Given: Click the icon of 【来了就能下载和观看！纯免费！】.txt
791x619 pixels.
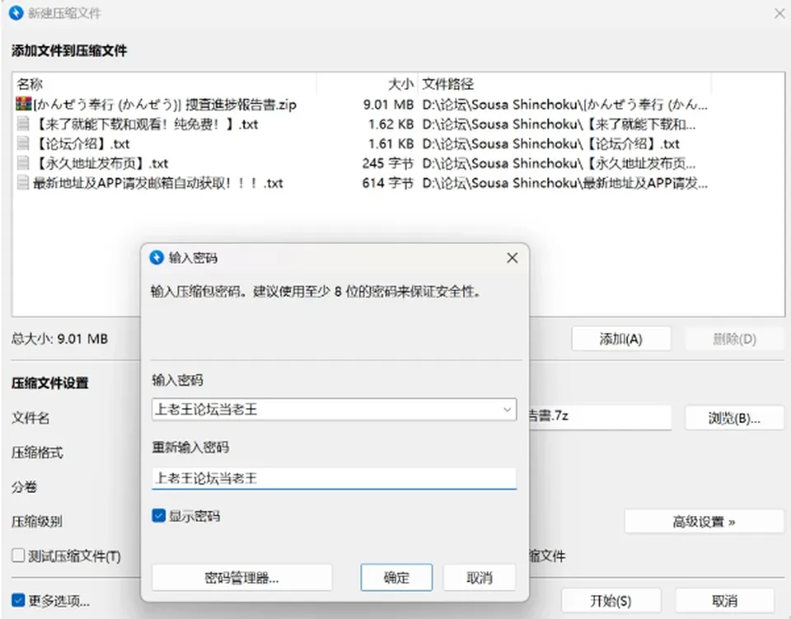Looking at the screenshot, I should point(23,124).
